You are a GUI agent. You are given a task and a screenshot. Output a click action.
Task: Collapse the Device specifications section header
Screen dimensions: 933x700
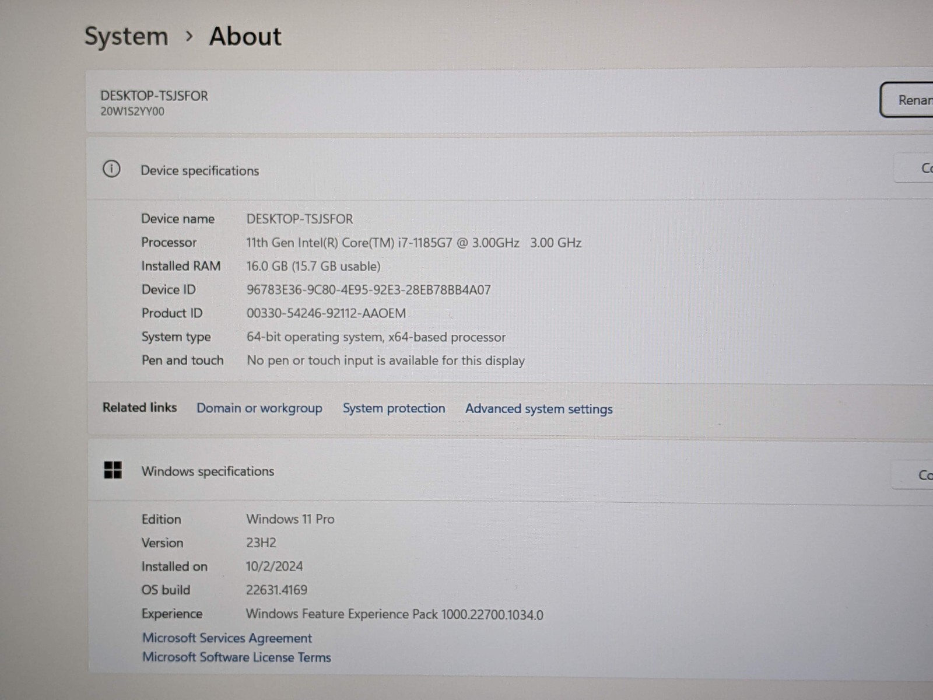coord(510,169)
